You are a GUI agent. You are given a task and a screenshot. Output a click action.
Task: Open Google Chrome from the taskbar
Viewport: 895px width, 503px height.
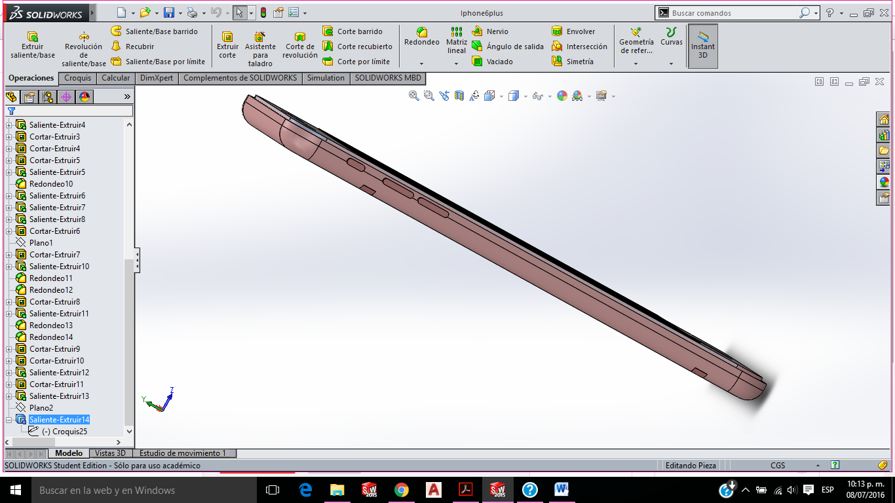[402, 490]
